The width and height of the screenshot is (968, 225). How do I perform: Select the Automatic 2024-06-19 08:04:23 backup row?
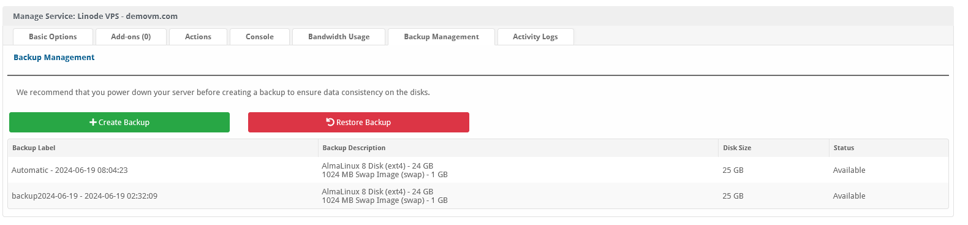tap(478, 170)
